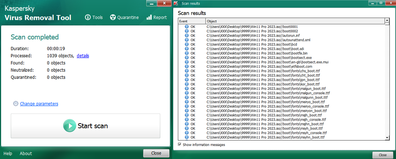Click the info icon on the kor_boot.ttf row
The width and height of the screenshot is (396, 159).
coord(187,84)
